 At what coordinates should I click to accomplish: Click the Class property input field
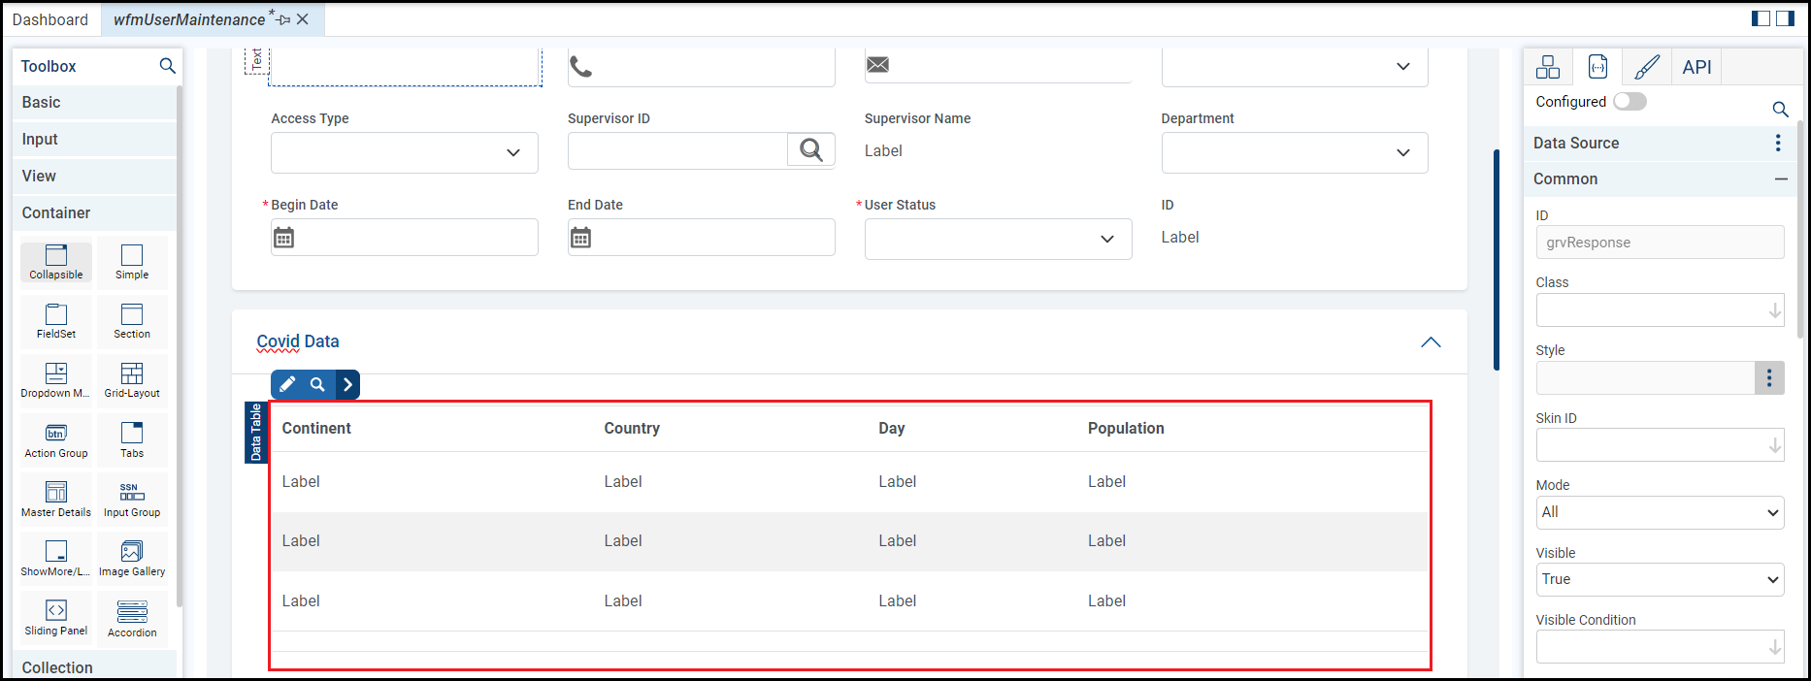[x=1650, y=310]
